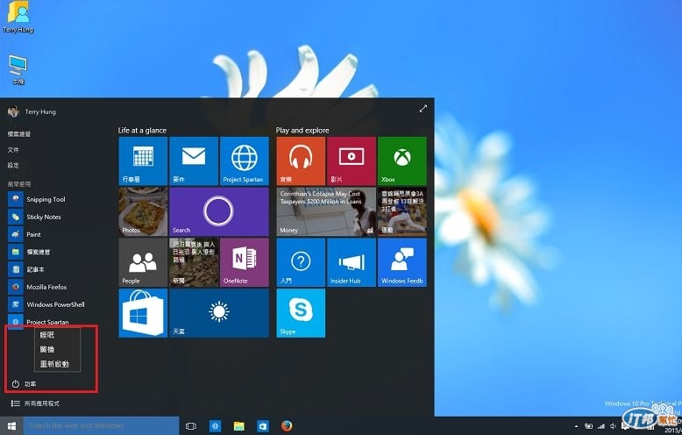Expand Start menu to full screen

pos(423,109)
